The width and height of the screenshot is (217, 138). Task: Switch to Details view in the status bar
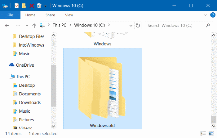203,133
